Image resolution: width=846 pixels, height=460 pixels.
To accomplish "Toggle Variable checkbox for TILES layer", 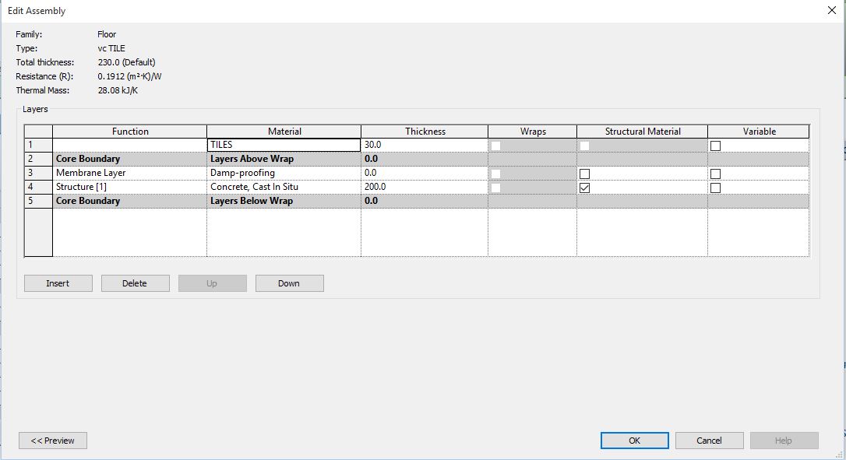I will [715, 146].
